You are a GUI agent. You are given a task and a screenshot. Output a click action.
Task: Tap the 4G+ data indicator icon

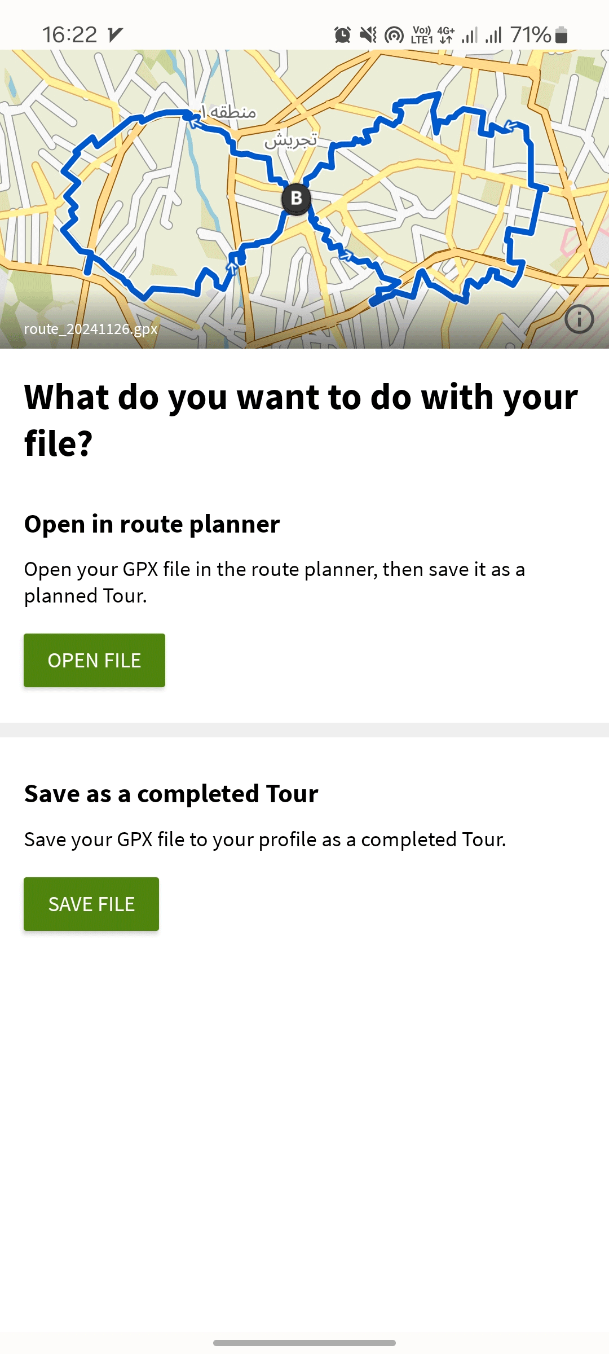click(x=446, y=35)
